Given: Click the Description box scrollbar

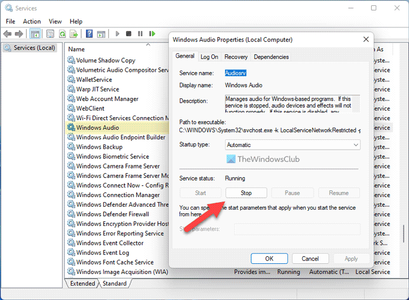Looking at the screenshot, I should pos(356,104).
